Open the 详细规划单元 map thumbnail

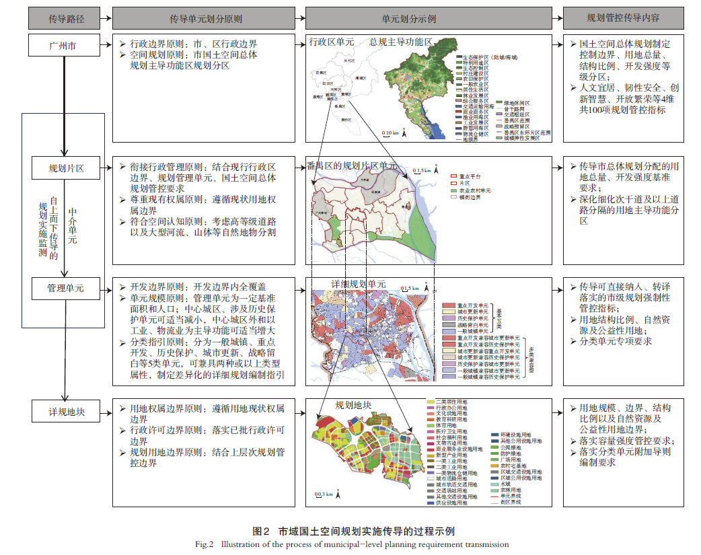pyautogui.click(x=374, y=336)
